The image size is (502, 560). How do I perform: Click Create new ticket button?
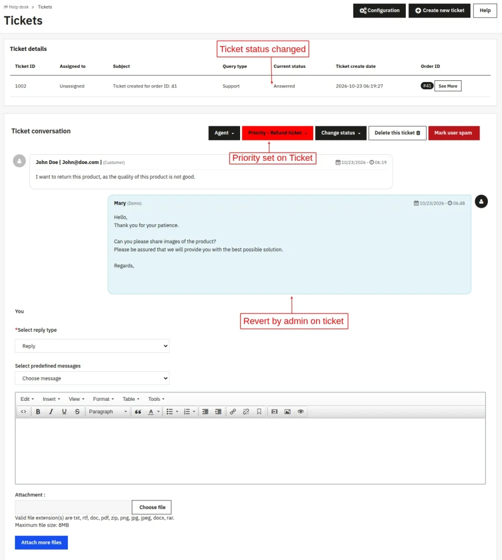click(440, 10)
